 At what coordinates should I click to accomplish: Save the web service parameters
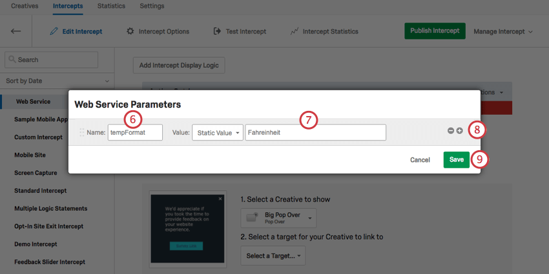click(x=456, y=160)
